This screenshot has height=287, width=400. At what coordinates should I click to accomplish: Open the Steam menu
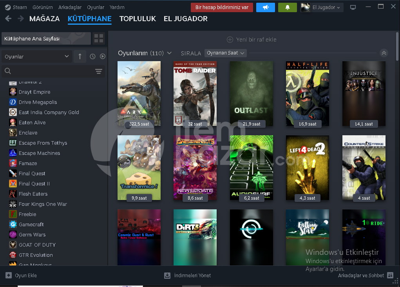[x=20, y=7]
